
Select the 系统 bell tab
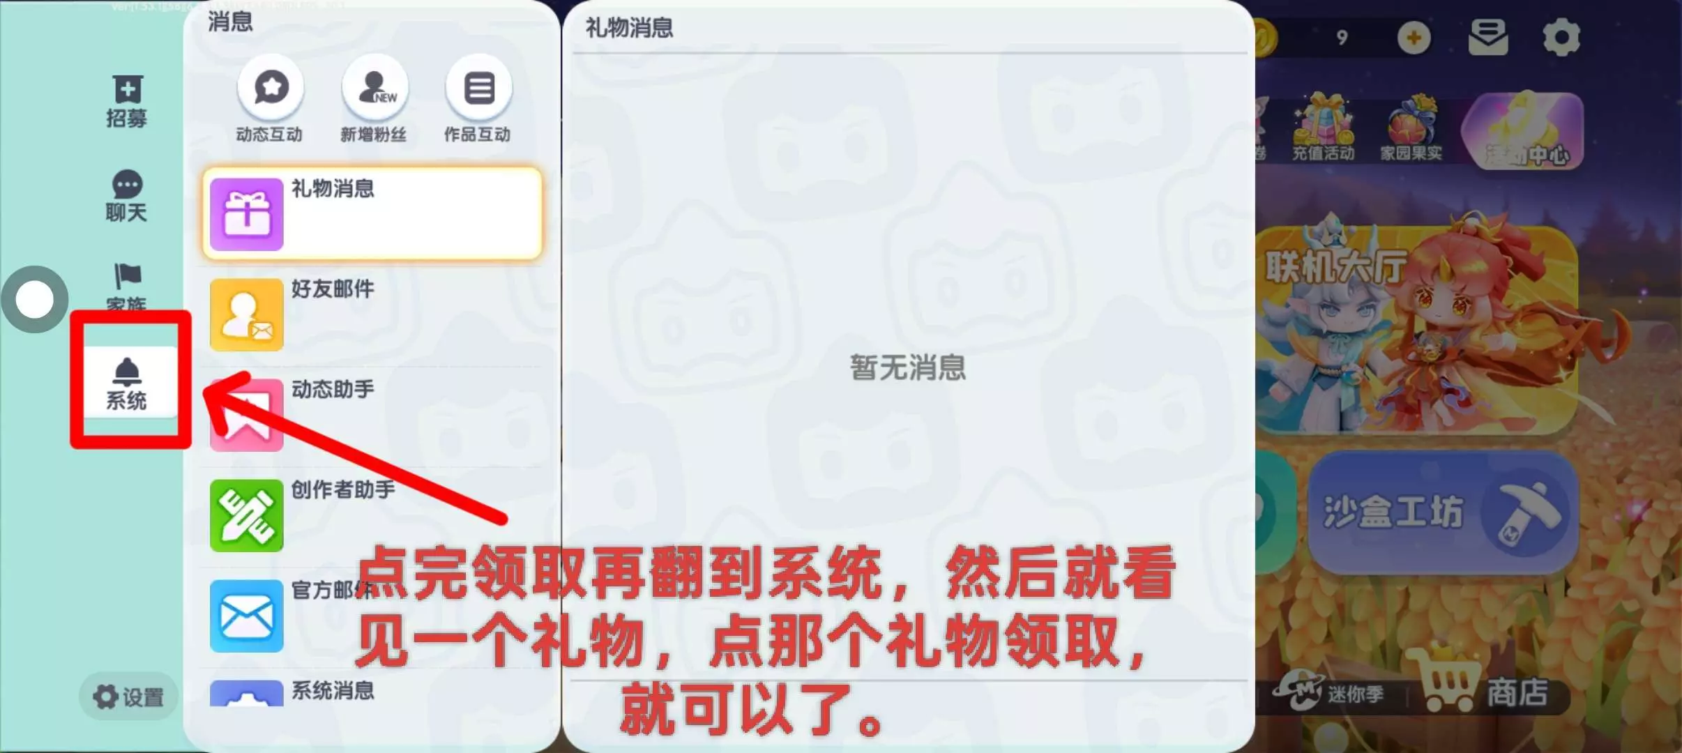point(128,383)
